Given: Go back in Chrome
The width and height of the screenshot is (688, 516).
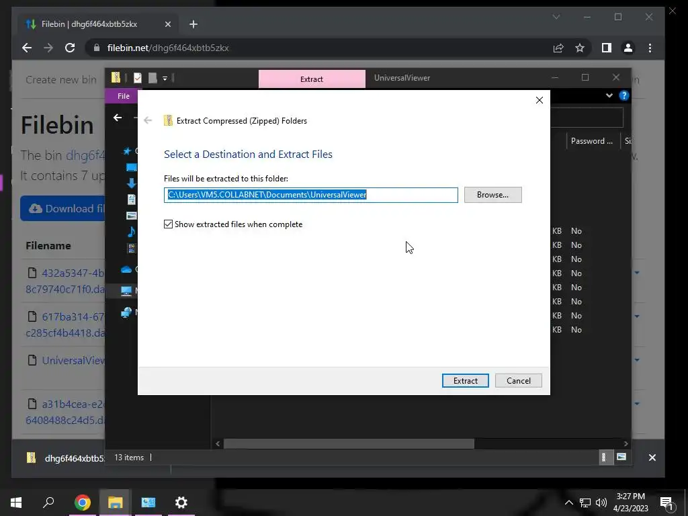Looking at the screenshot, I should coord(27,48).
